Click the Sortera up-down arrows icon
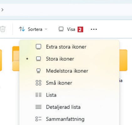Screen dimensions: 132x125 (x=22, y=29)
